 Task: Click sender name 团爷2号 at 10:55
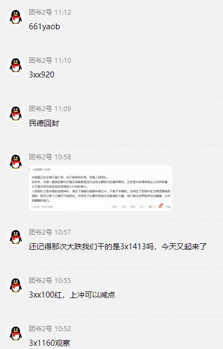40,281
